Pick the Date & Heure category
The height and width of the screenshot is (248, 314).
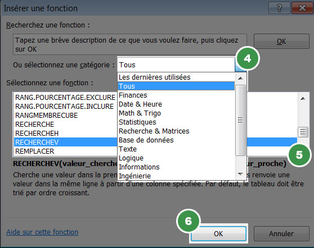click(x=176, y=104)
